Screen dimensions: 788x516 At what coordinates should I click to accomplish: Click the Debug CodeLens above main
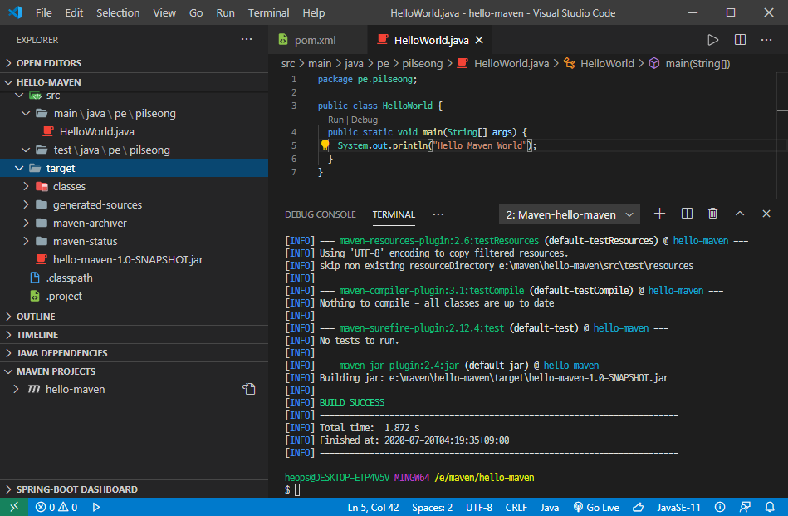pyautogui.click(x=365, y=120)
